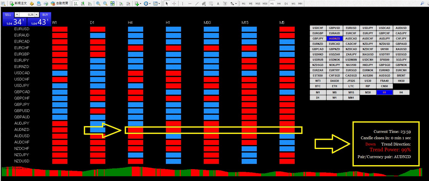Select the trendline drawing tool
The width and height of the screenshot is (429, 181).
[197, 4]
